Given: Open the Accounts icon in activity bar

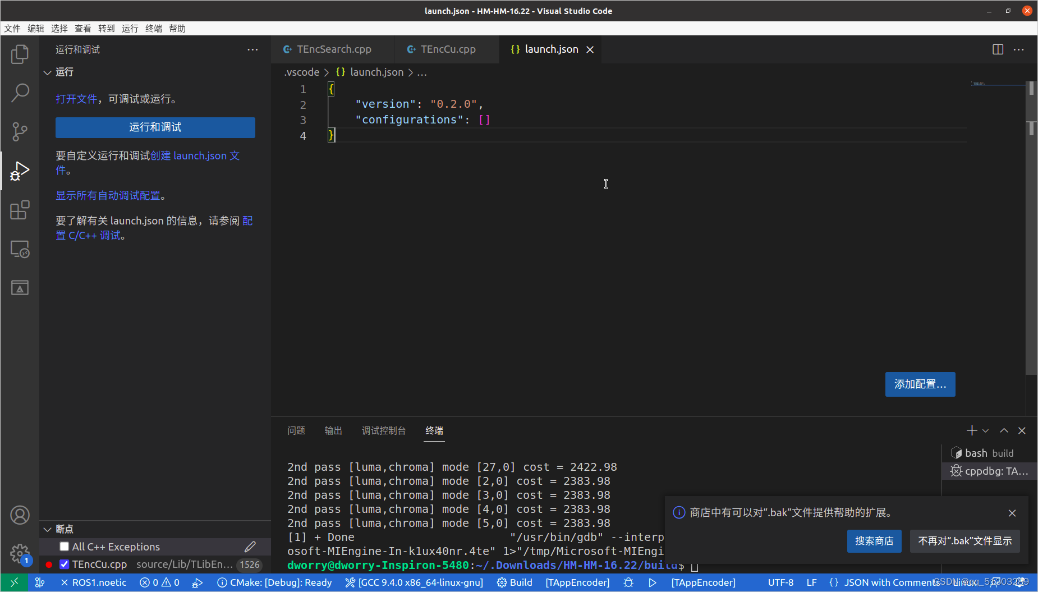Looking at the screenshot, I should 20,515.
